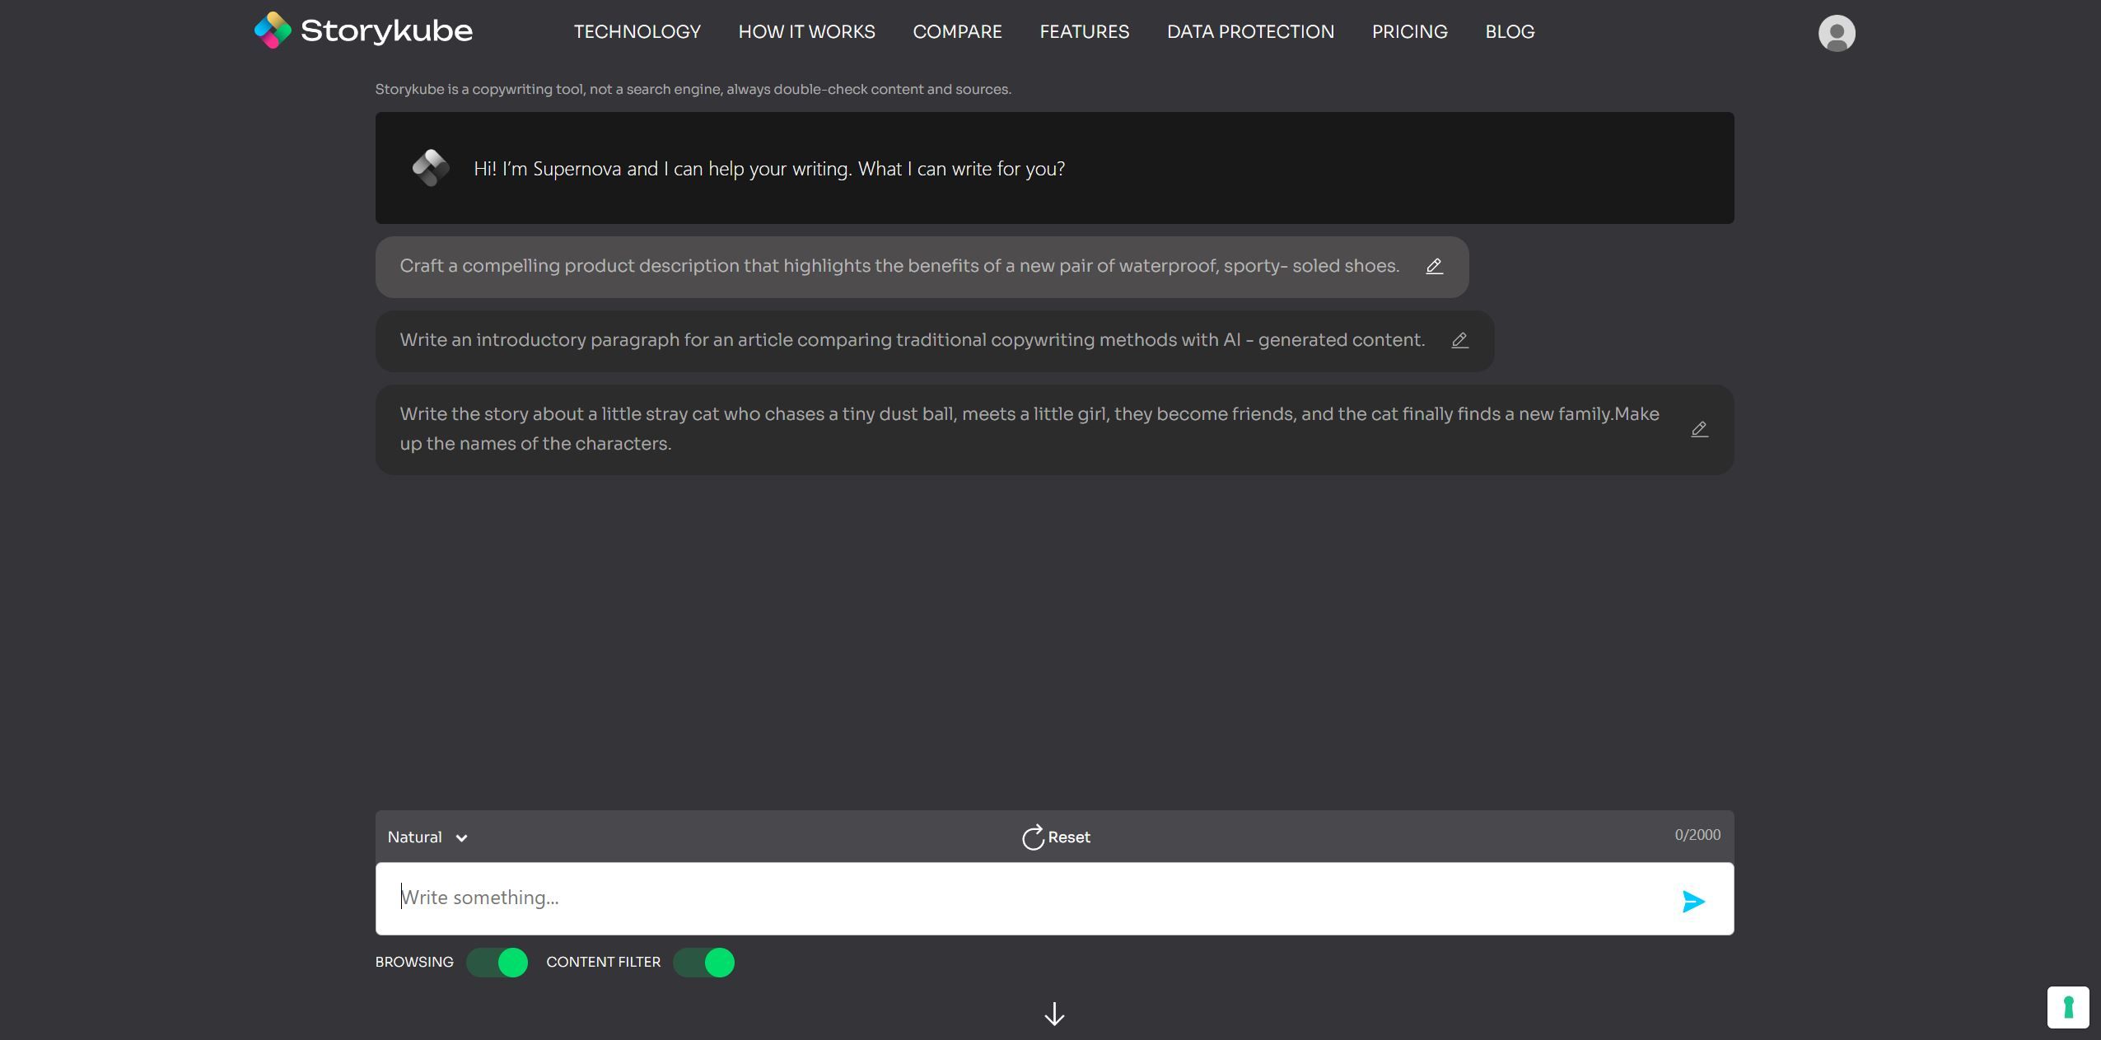Click the Supernova AI assistant icon
Screen dimensions: 2101x1040
(x=429, y=167)
